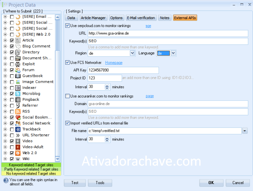Viewport: 253px width, 191px height.
Task: Click the FCS Networker Homepage link
Action: pyautogui.click(x=113, y=62)
